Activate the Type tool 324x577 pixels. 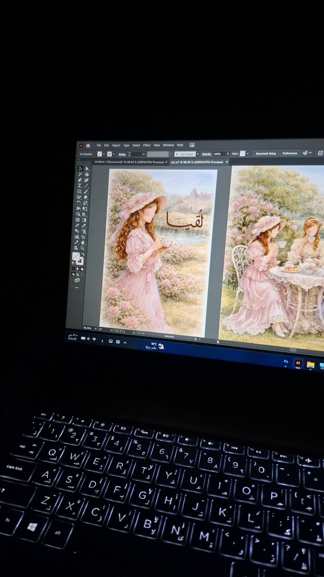pyautogui.click(x=79, y=186)
